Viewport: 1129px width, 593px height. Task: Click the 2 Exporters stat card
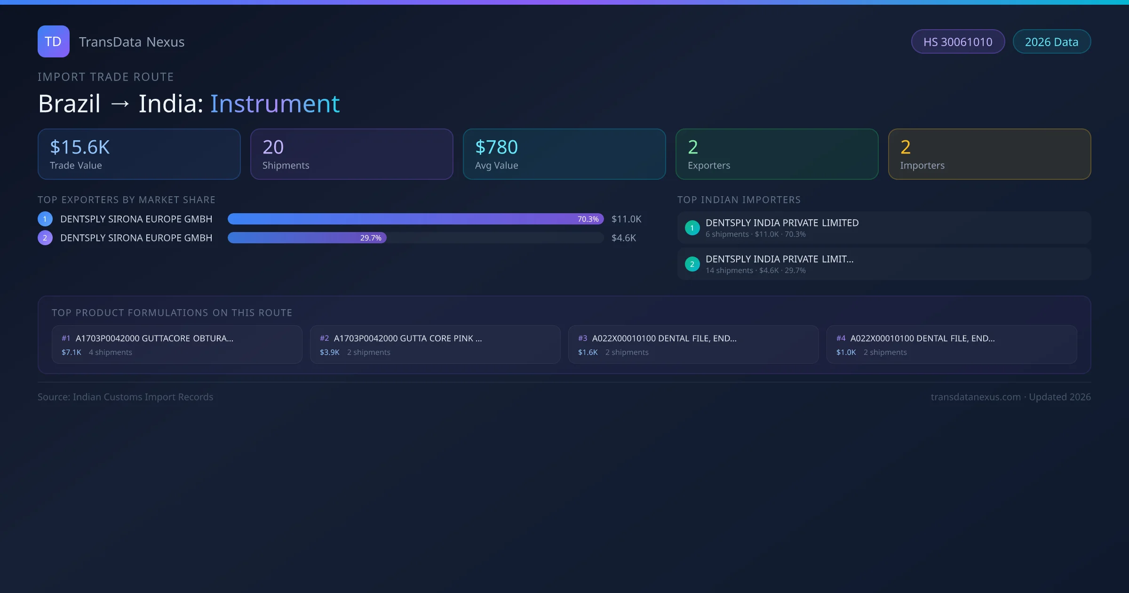[777, 154]
